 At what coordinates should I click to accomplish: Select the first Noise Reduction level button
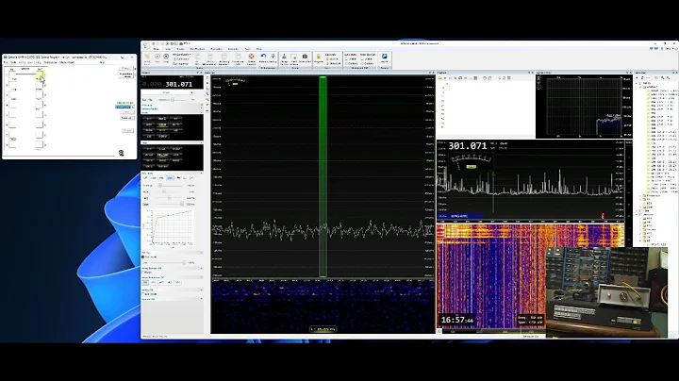coord(145,282)
